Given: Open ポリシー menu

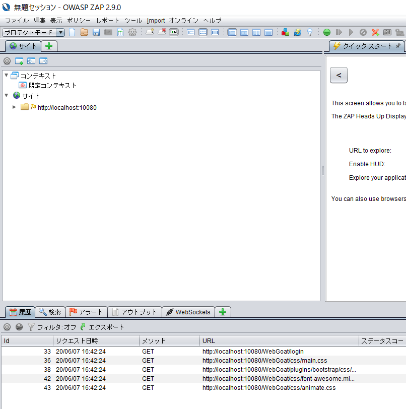Looking at the screenshot, I should pos(79,21).
